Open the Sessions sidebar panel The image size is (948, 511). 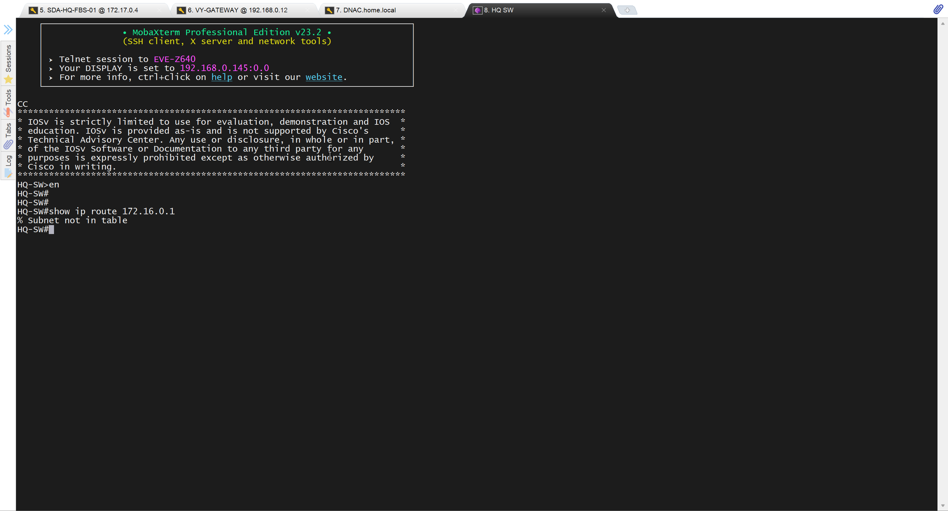click(8, 63)
